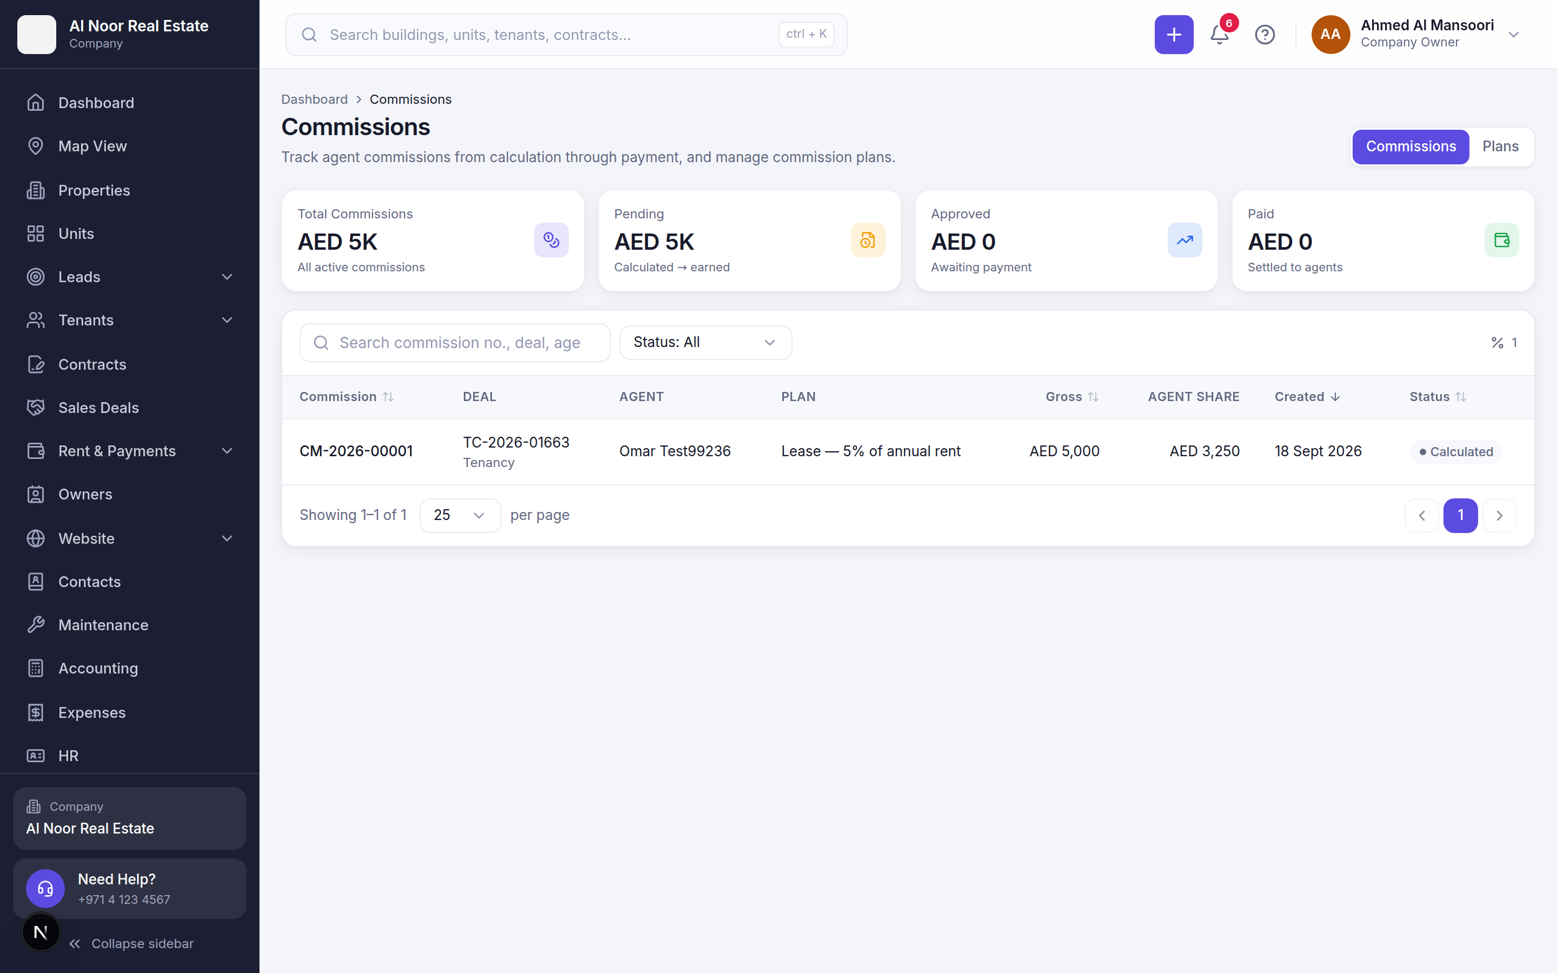Click the Dashboard home icon in sidebar
Screen dimensions: 1557x973
(x=36, y=102)
